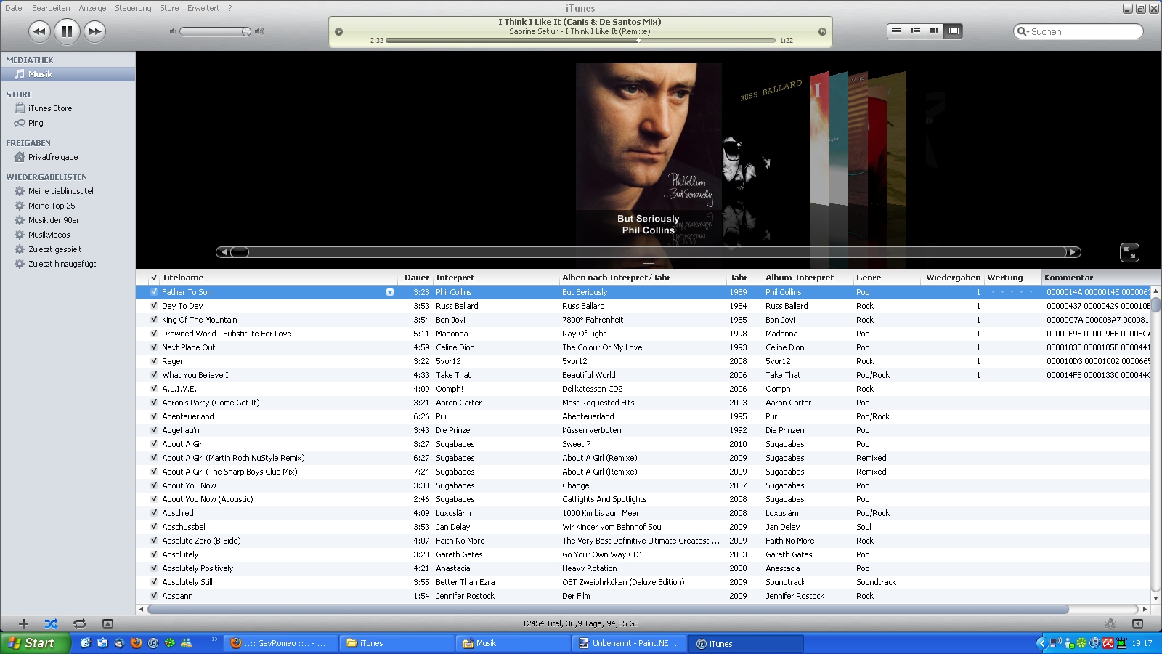Open Father To Son Ping dropdown arrow
Screen dimensions: 1162x654
click(x=390, y=292)
